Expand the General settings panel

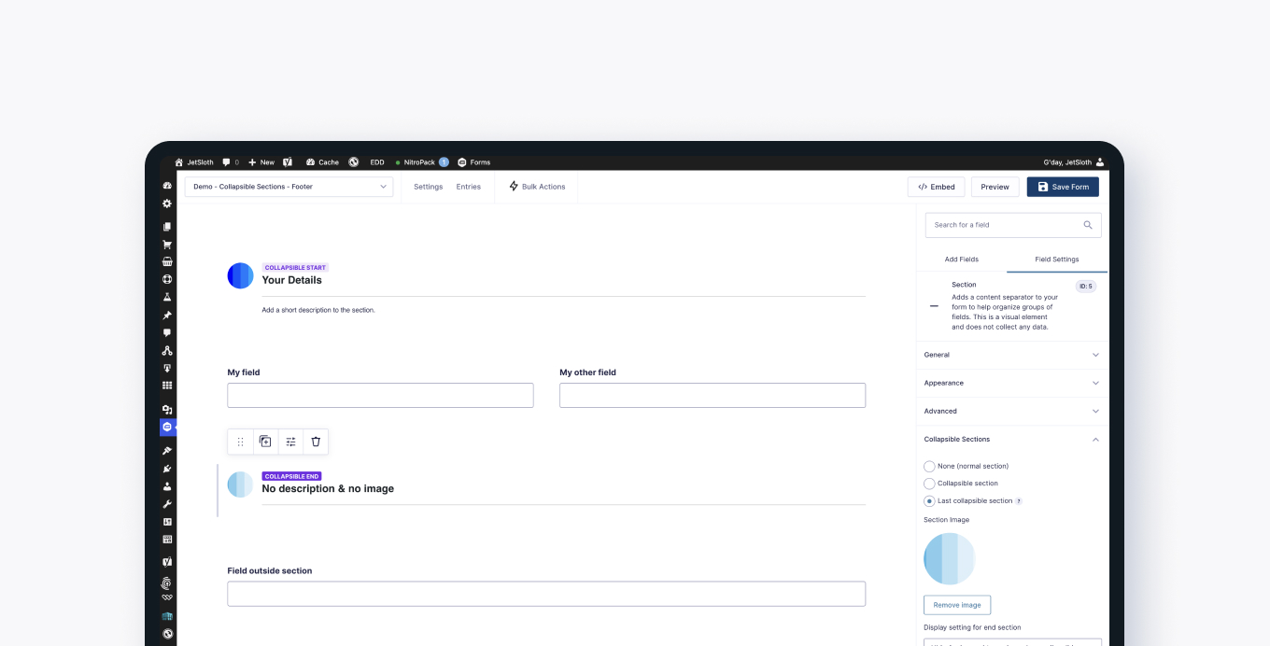1012,355
